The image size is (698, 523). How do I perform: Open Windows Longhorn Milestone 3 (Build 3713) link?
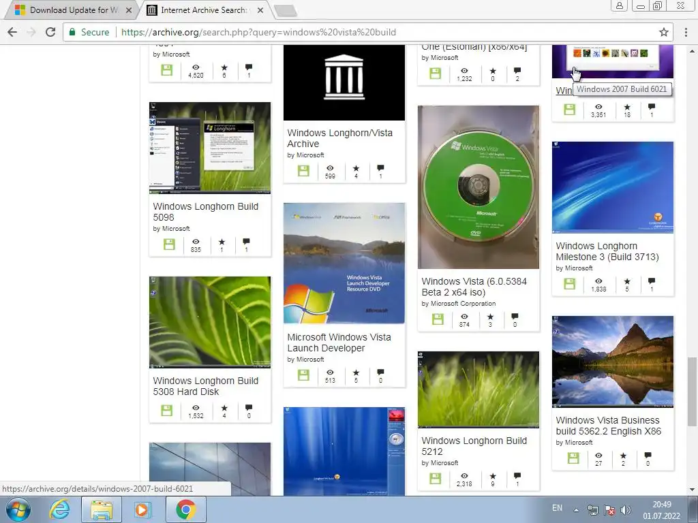607,251
